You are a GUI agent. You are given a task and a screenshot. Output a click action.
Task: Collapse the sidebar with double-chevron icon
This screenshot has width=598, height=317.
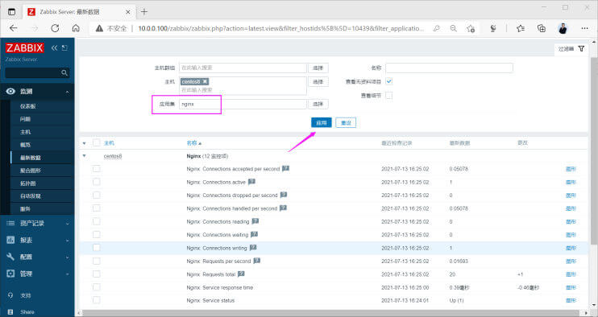pyautogui.click(x=55, y=47)
